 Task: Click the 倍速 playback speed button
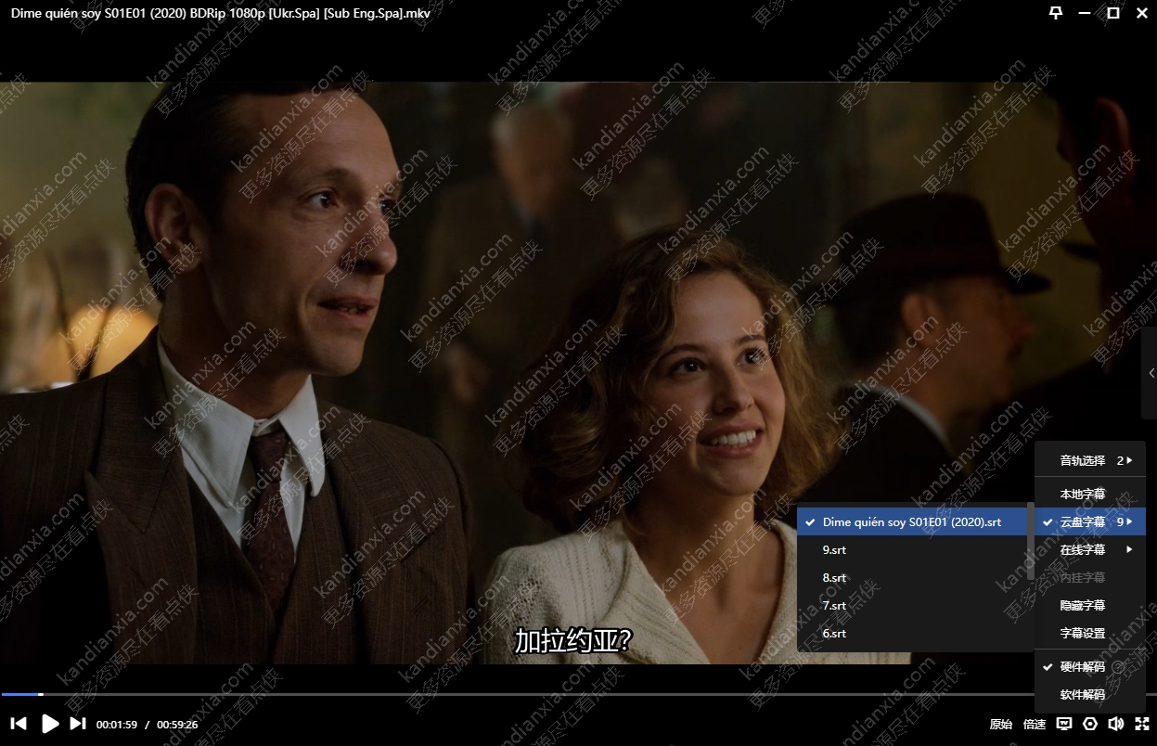[x=1034, y=725]
